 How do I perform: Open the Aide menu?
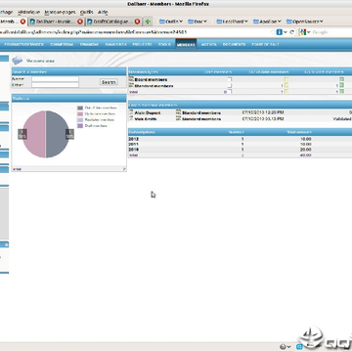(x=103, y=12)
